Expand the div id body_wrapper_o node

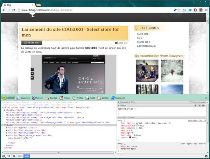[7, 130]
